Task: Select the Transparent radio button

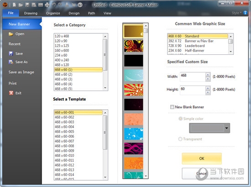Action: (180, 139)
